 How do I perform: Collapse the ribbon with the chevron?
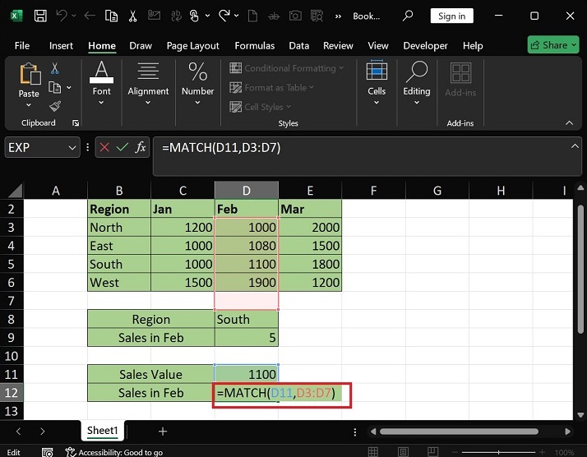570,122
